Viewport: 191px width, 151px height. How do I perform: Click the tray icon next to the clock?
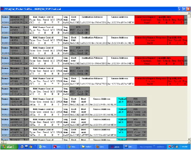pos(177,147)
